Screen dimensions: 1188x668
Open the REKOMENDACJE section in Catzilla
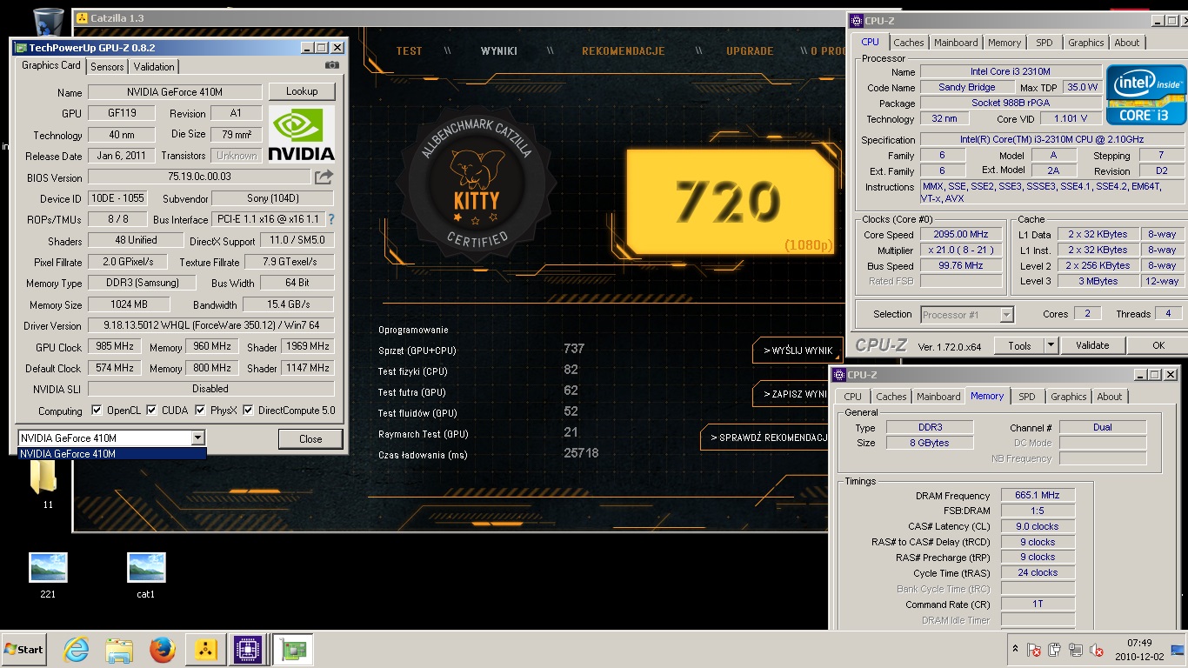click(x=623, y=50)
